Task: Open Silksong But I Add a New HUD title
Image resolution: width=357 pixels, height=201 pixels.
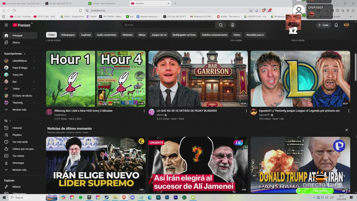Action: 83,111
